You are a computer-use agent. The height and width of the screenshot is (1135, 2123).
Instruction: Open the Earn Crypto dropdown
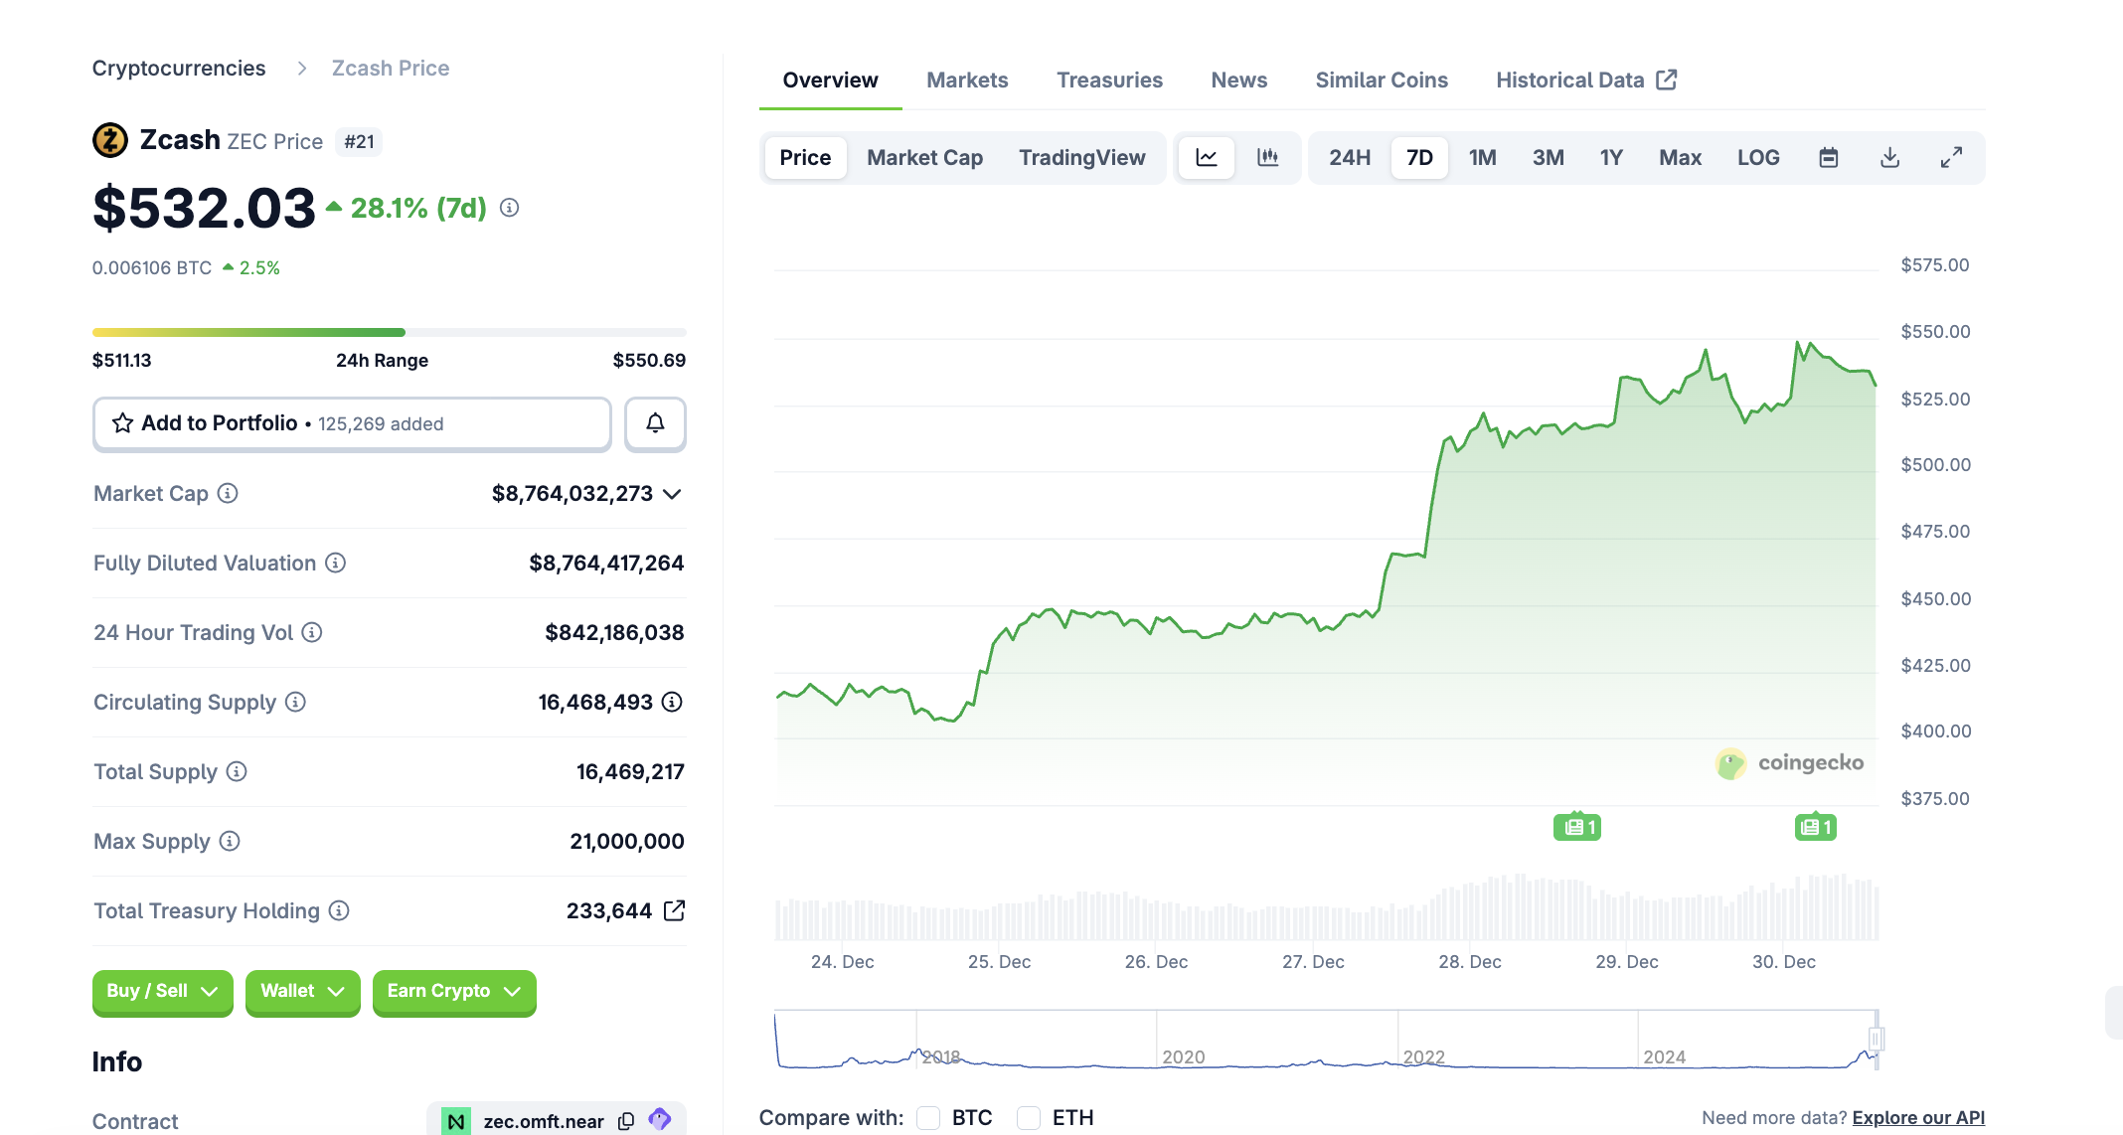pyautogui.click(x=453, y=991)
